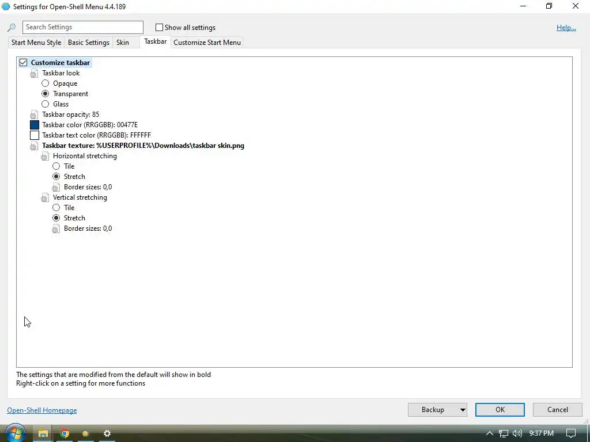Click the Backup button
590x442 pixels.
click(x=433, y=410)
